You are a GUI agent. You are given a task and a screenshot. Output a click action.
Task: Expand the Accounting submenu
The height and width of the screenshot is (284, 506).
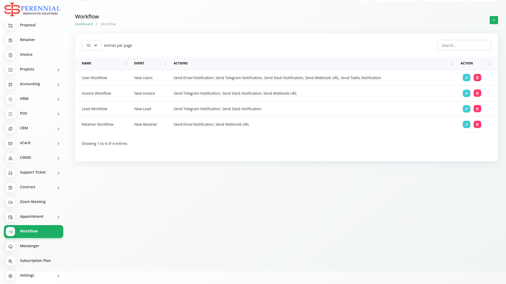[58, 84]
